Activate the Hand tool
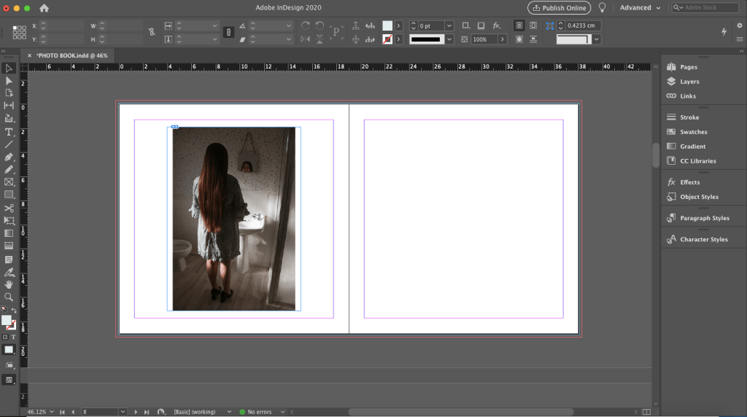The width and height of the screenshot is (747, 417). coord(9,284)
